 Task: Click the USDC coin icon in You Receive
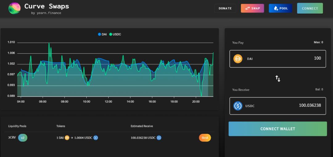238,106
